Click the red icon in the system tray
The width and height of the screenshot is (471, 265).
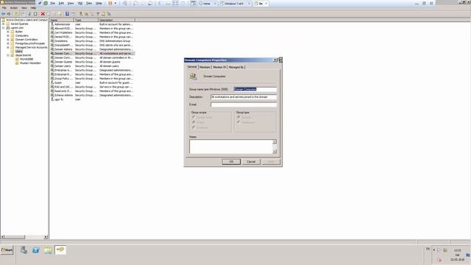(439, 260)
